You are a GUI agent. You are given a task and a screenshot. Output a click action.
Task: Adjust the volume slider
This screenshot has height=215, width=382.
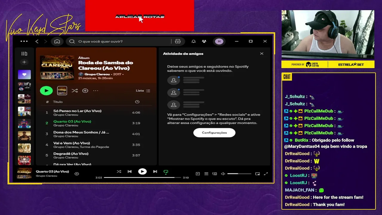239,174
